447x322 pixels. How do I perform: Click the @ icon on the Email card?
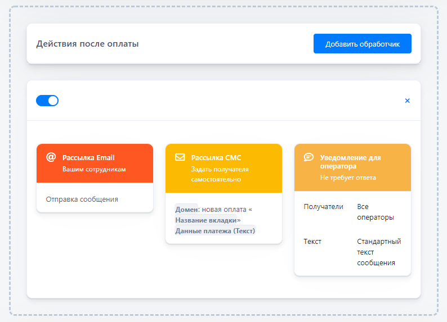[51, 157]
